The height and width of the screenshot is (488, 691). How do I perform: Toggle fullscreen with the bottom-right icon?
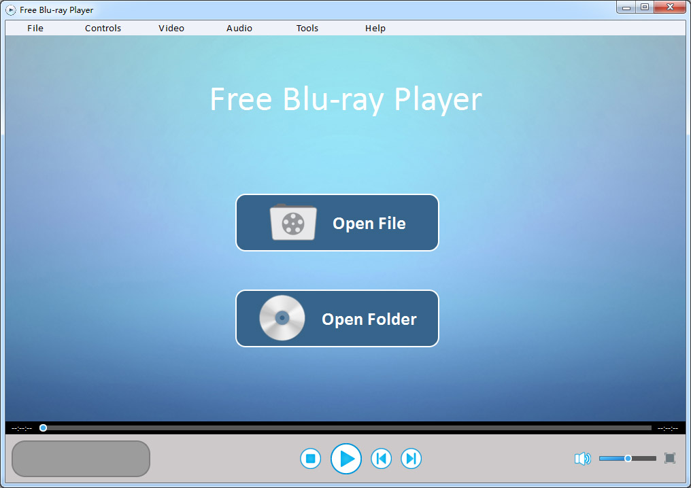point(670,459)
